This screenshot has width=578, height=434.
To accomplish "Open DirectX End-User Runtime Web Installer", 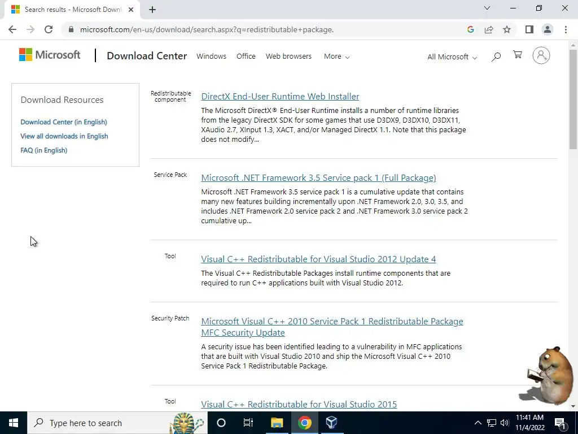I will [280, 96].
